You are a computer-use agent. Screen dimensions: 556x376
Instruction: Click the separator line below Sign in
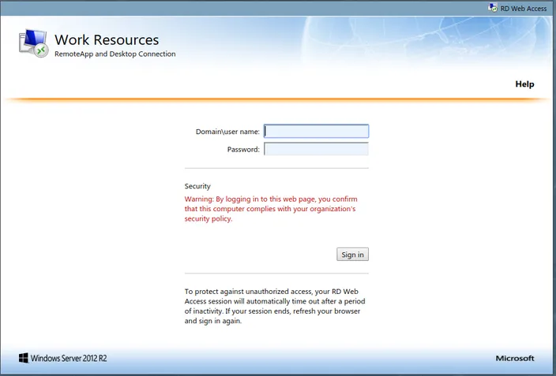(x=276, y=274)
